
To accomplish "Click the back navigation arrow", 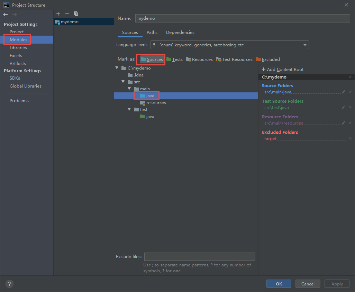I will (6, 15).
